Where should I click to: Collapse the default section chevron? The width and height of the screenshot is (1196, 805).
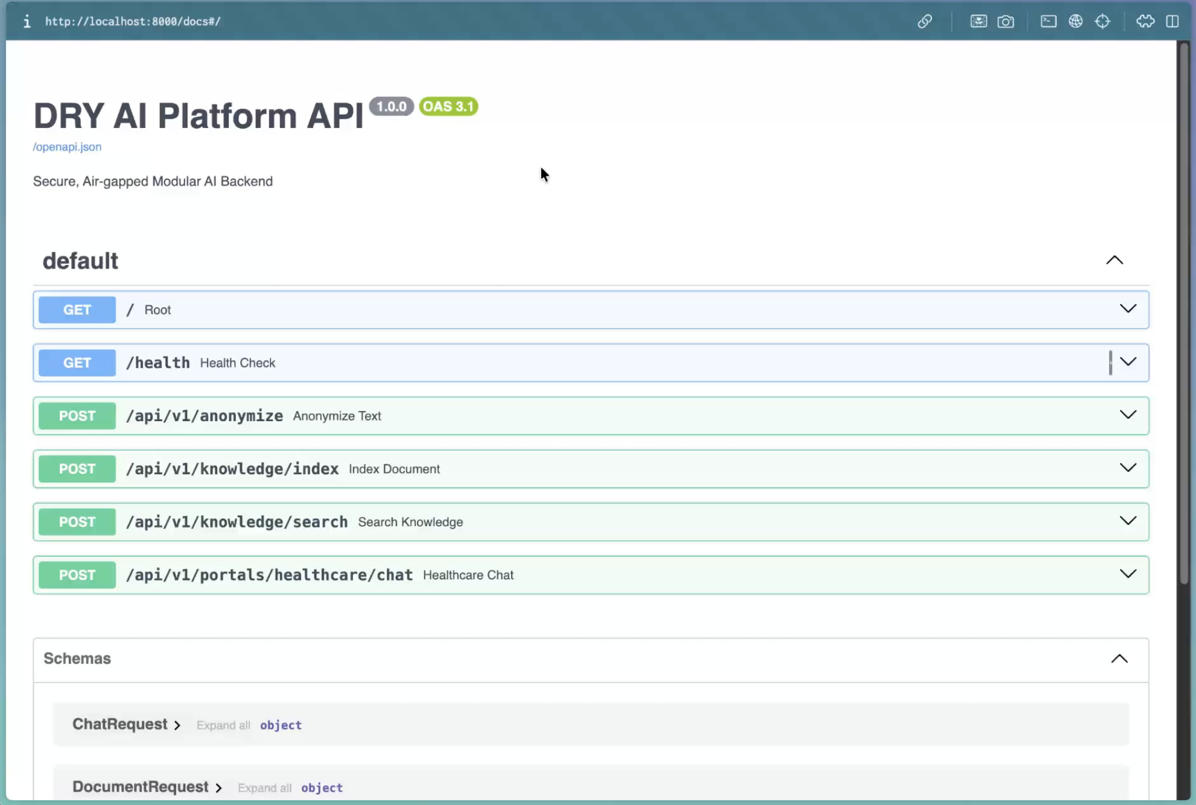coord(1115,260)
